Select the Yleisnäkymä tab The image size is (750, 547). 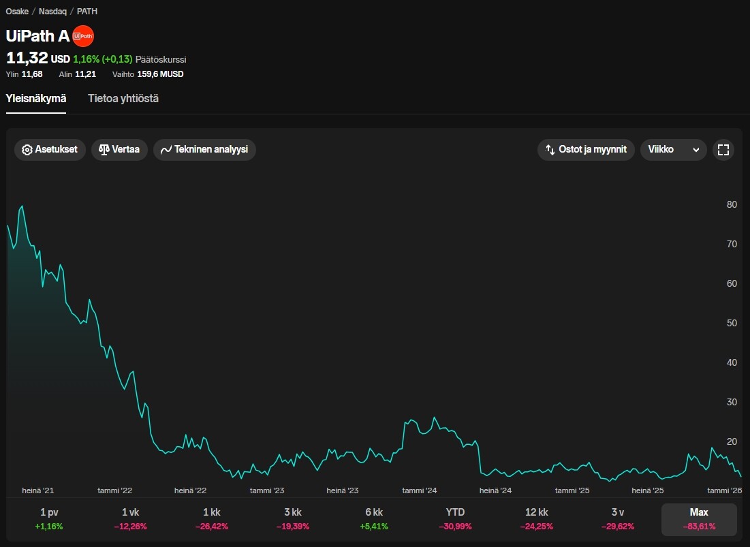pos(36,99)
